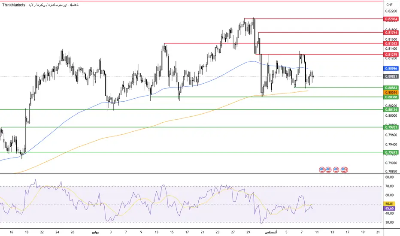This screenshot has width=400, height=236.
Task: Click the أغسطس month label on time axis
Action: pos(271,232)
